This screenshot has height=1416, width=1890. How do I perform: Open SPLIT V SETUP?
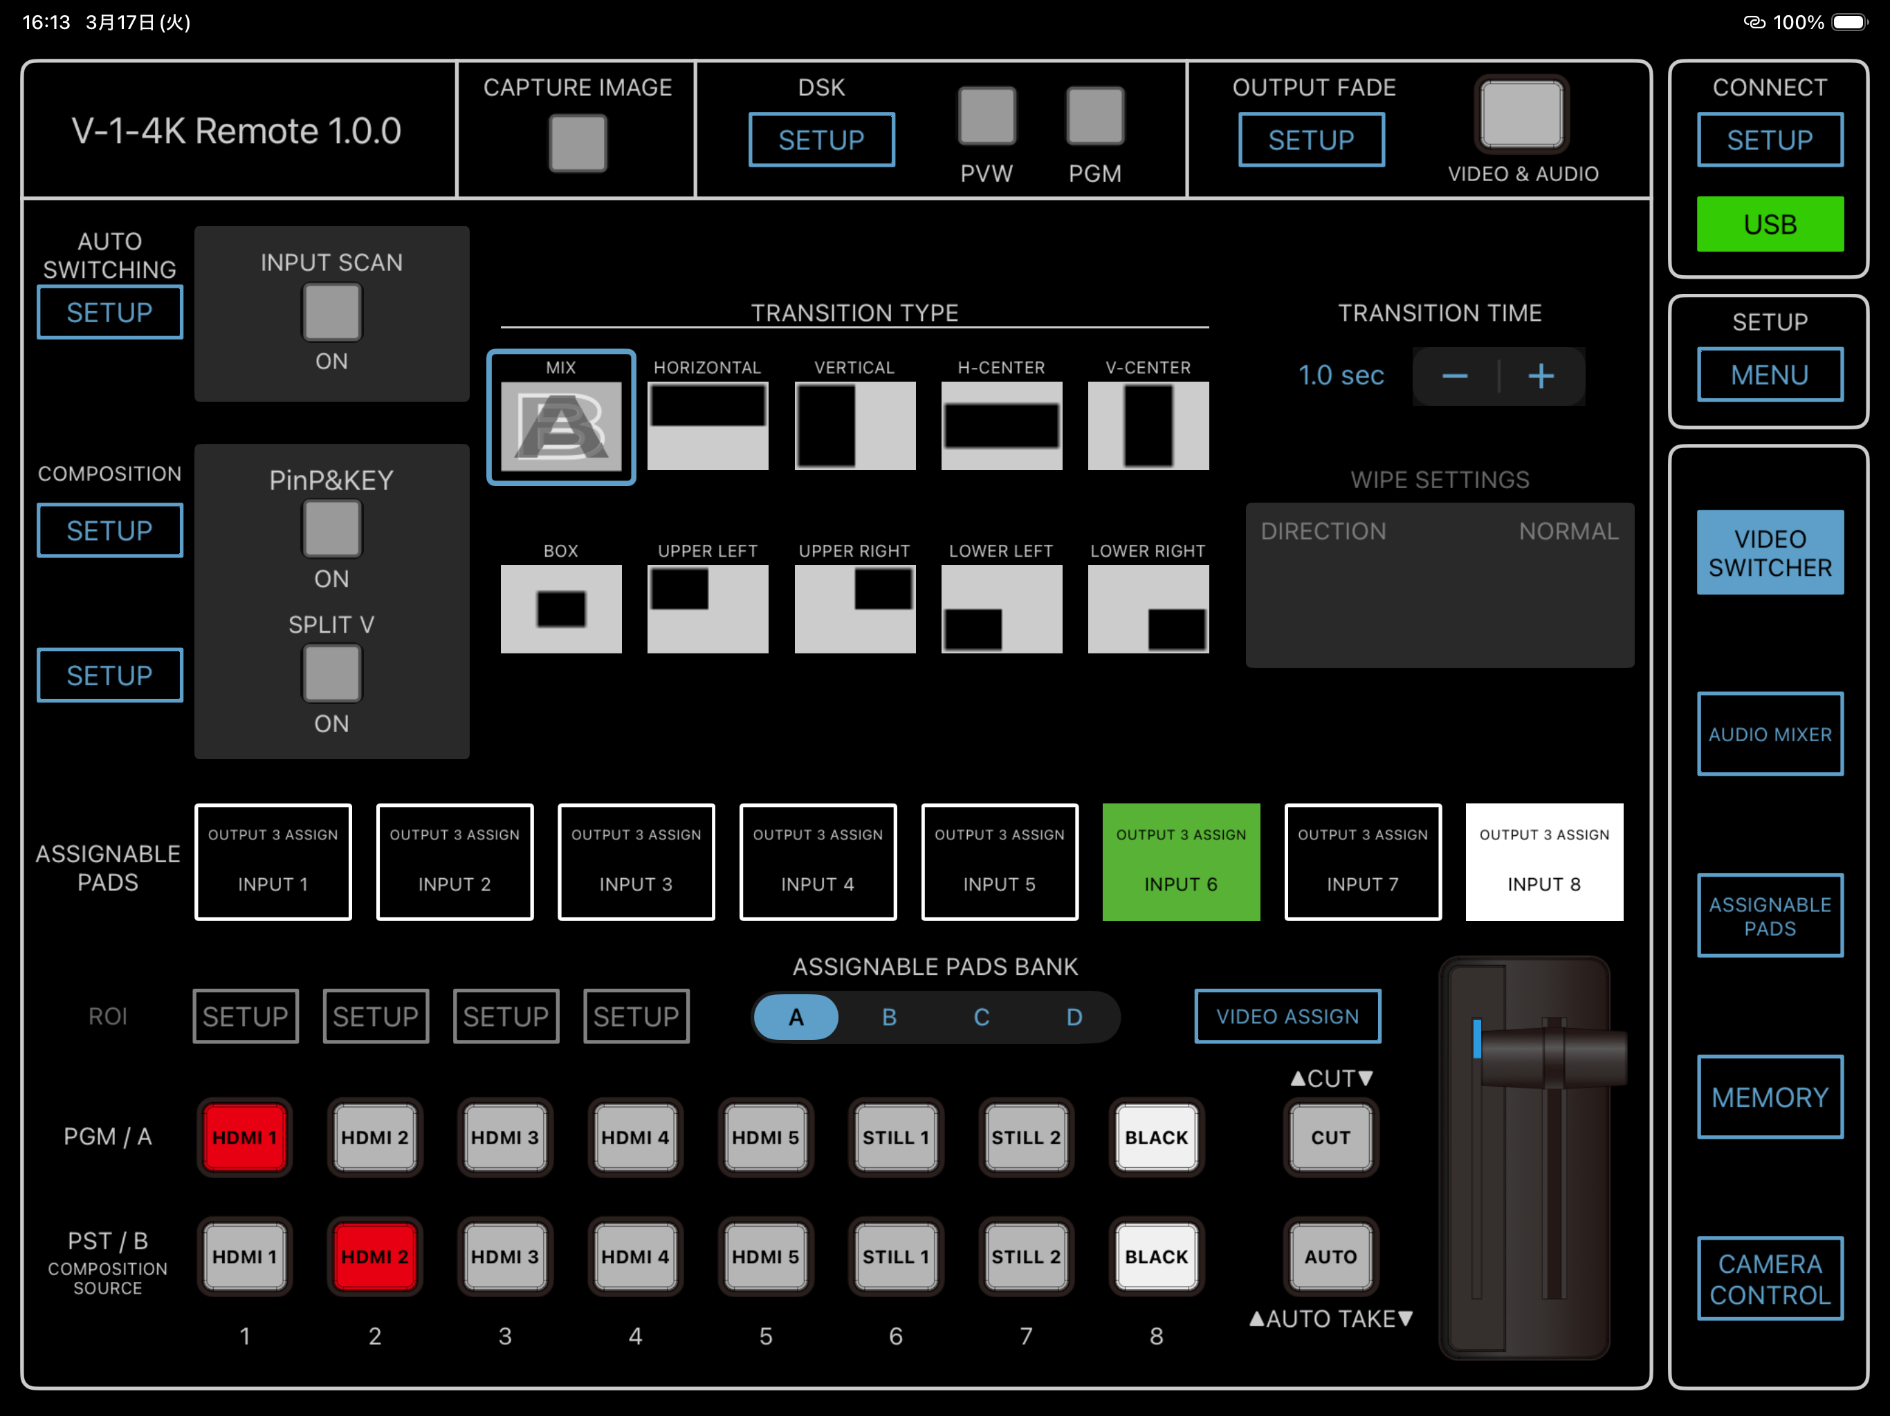(109, 676)
